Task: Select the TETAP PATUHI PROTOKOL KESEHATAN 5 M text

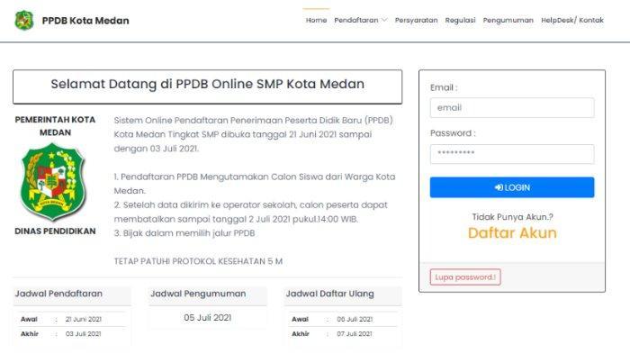Action: [198, 261]
